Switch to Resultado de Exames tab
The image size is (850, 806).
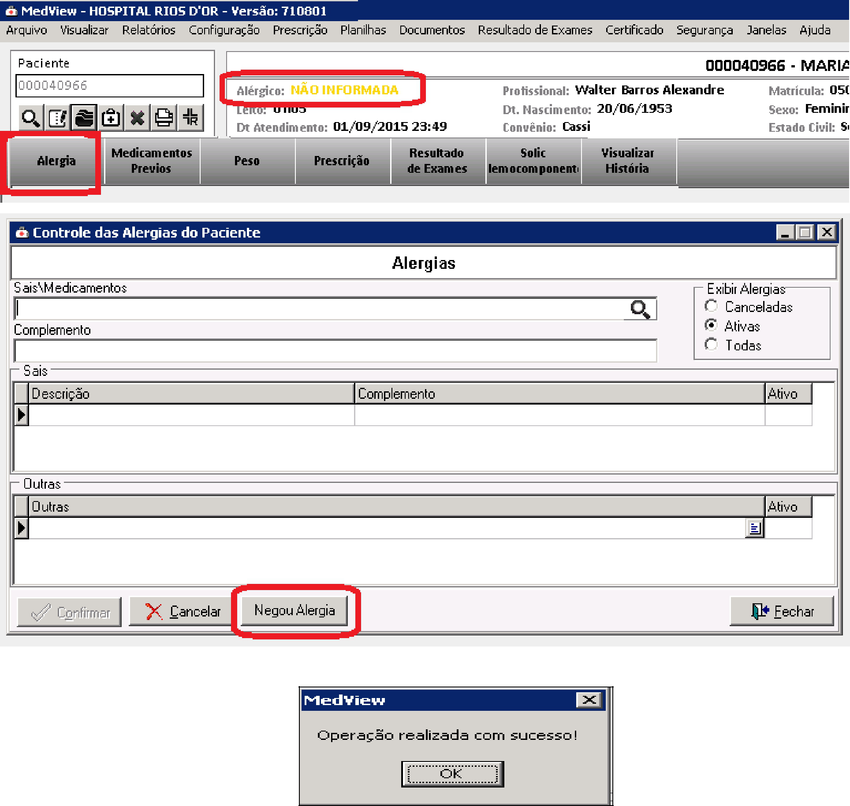tap(437, 161)
